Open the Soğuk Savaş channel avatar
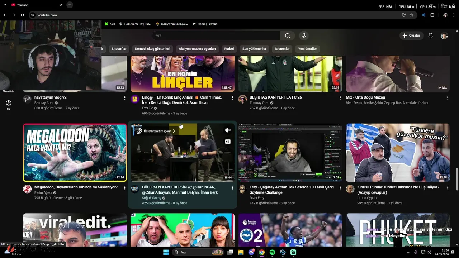Viewport: 459px width, 258px height. pos(135,189)
